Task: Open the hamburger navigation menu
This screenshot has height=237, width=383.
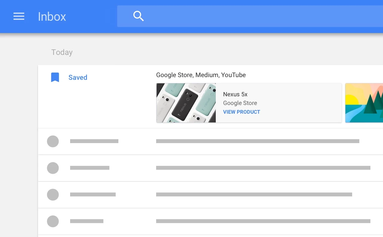Action: 19,16
